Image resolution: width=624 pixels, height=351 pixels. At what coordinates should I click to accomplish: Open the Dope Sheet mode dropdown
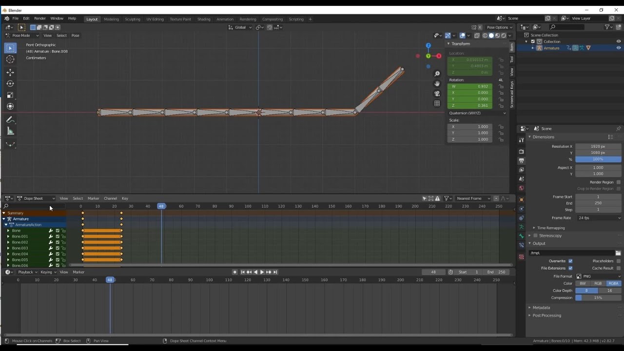(x=36, y=198)
